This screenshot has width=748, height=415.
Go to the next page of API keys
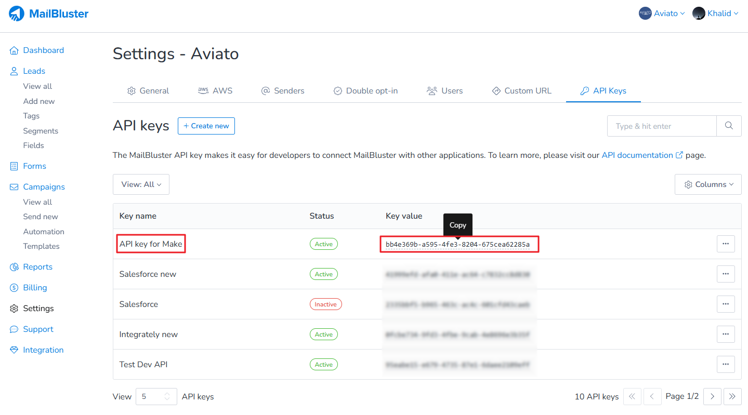click(x=712, y=396)
